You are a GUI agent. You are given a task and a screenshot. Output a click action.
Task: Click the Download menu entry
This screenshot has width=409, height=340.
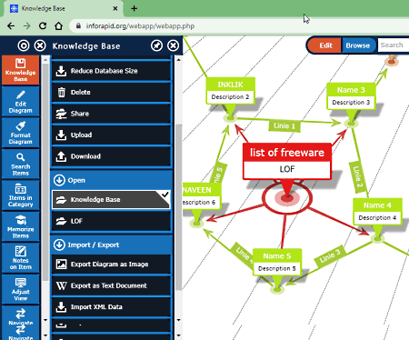(111, 156)
